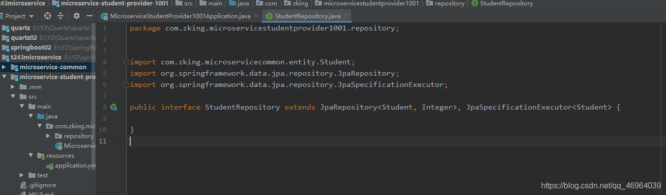This screenshot has width=666, height=195.
Task: Click the package keyword on line 1
Action: pos(145,28)
